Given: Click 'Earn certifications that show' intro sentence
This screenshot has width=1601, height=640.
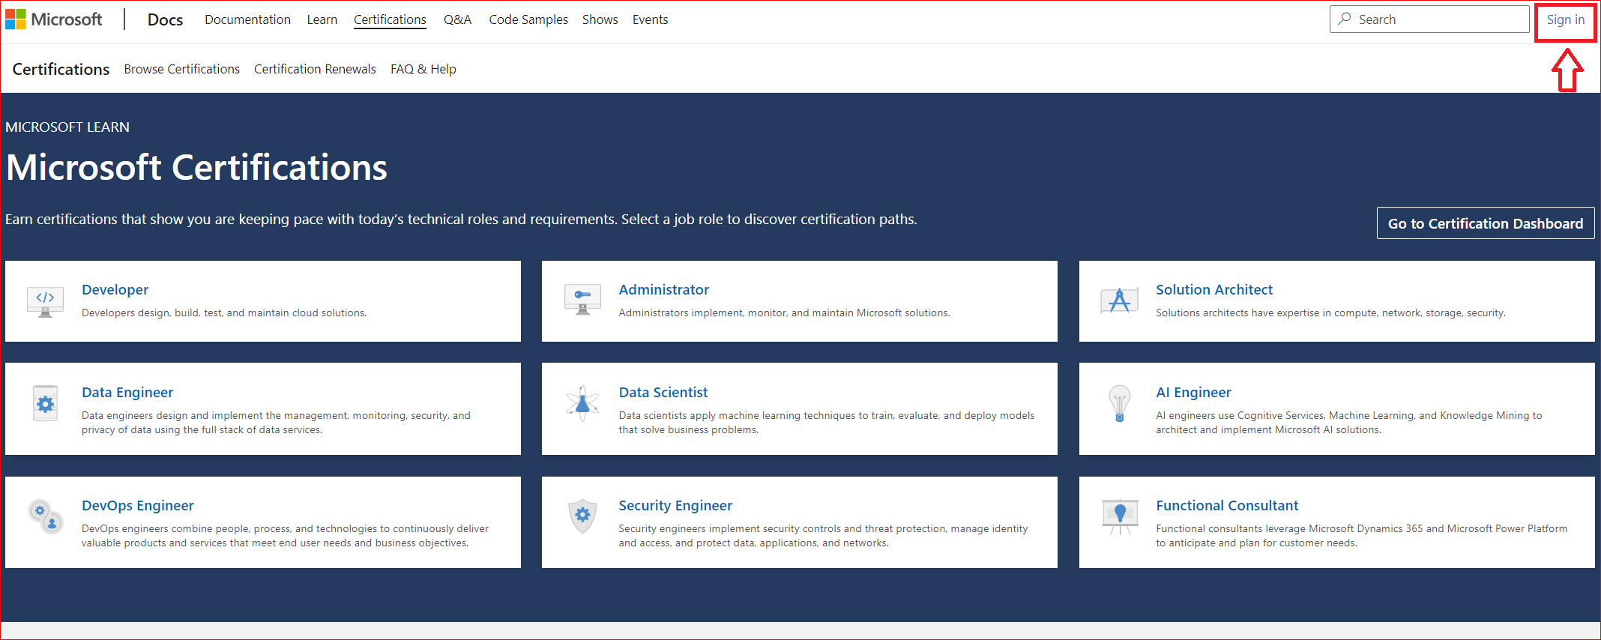Looking at the screenshot, I should tap(461, 220).
